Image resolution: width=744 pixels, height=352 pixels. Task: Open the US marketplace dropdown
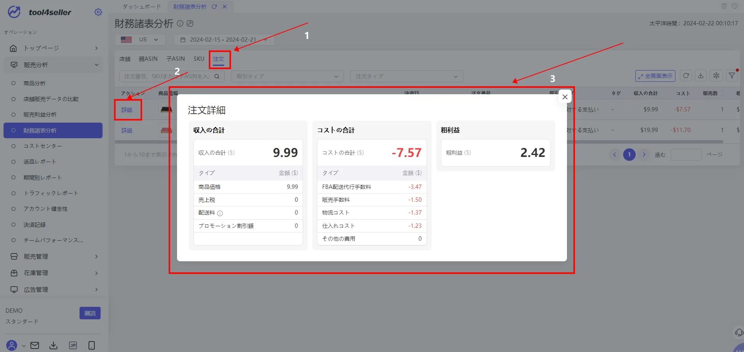coord(140,40)
